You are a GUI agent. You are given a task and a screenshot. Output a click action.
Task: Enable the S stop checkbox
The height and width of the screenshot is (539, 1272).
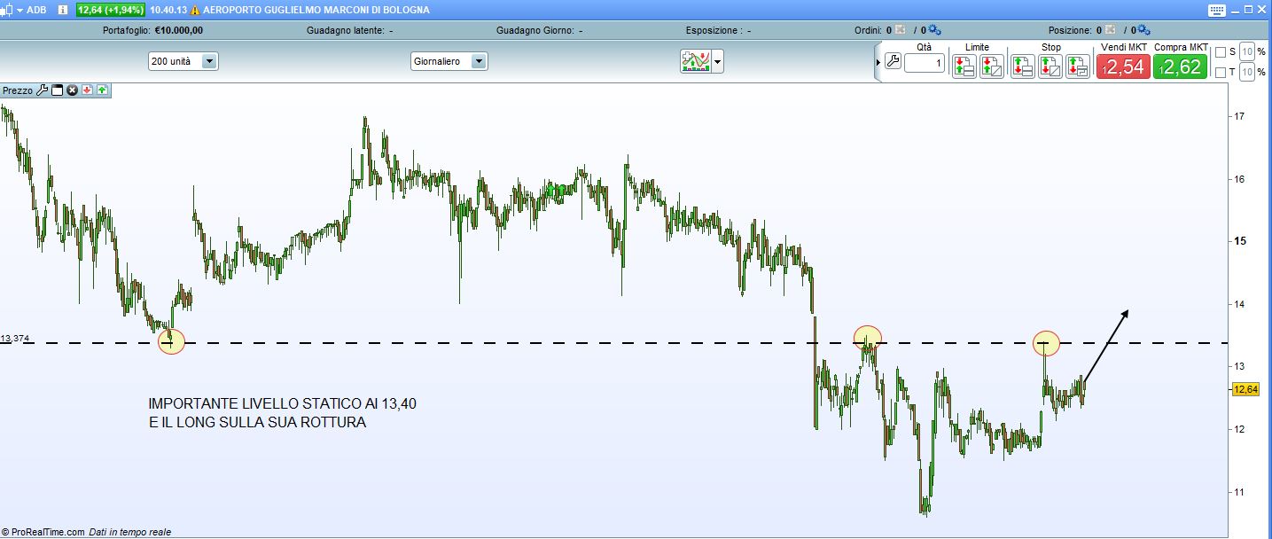coord(1221,52)
